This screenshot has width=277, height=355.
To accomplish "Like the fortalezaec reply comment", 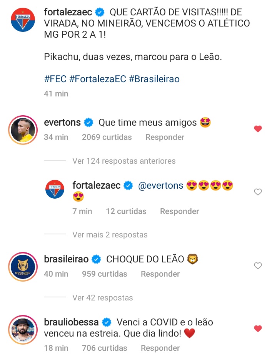I will pos(258,192).
